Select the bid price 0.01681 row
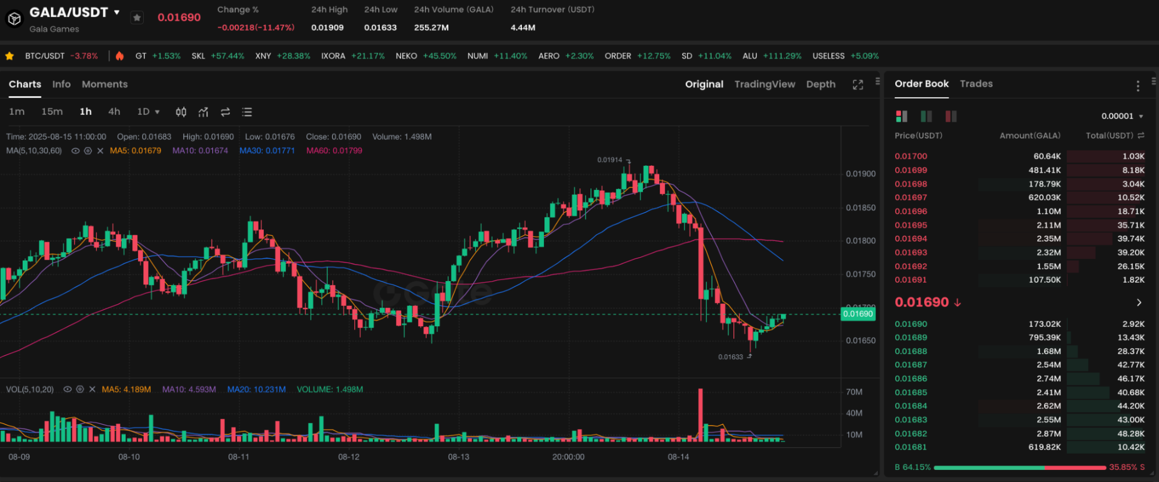1159x482 pixels. pos(1019,447)
